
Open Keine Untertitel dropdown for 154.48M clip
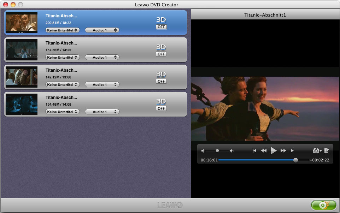[x=63, y=112]
